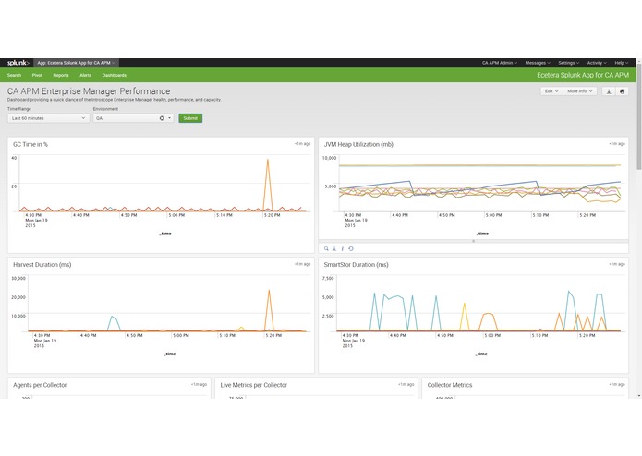
Task: Click the Splunk logo
Action: coord(18,63)
